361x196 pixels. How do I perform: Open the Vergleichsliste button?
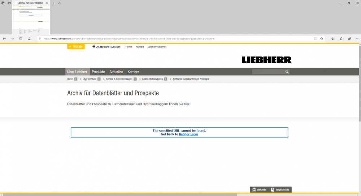pyautogui.click(x=280, y=189)
